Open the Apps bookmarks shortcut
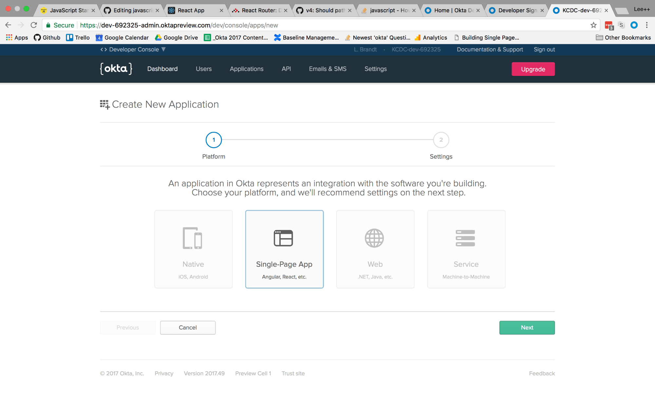This screenshot has height=409, width=655. pos(17,38)
